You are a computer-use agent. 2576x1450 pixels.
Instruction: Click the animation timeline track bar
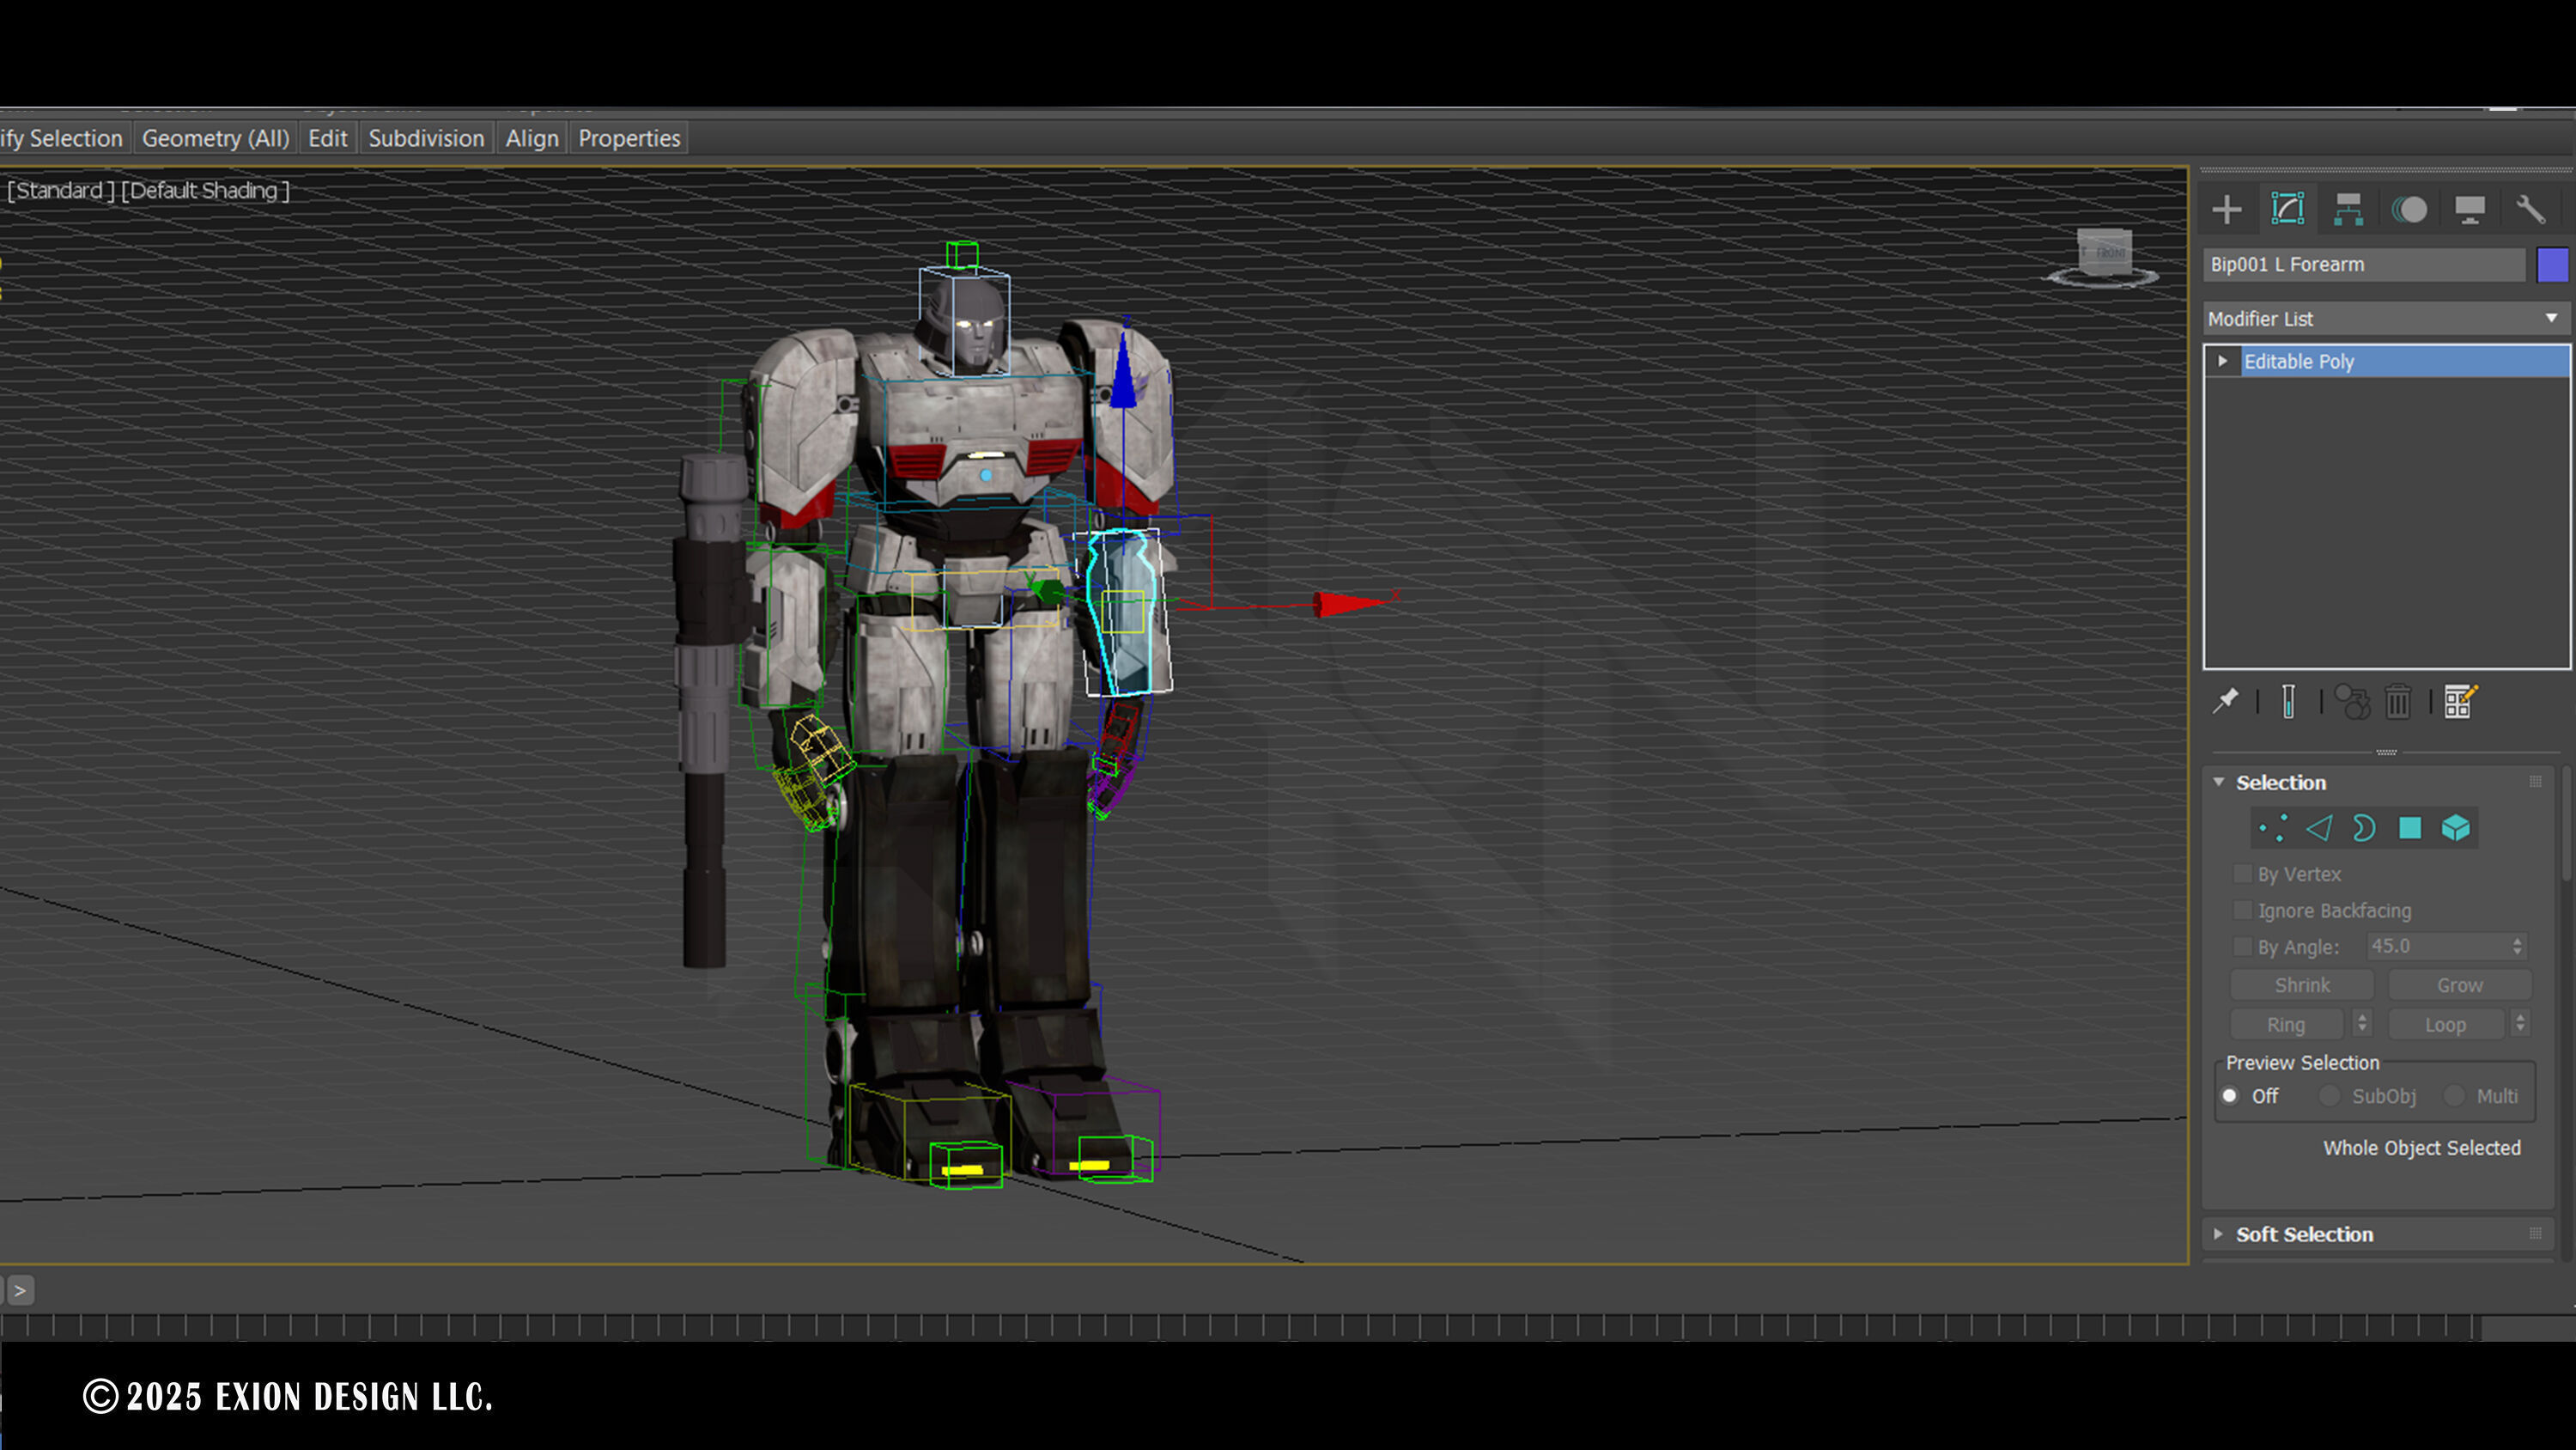pos(1240,1327)
